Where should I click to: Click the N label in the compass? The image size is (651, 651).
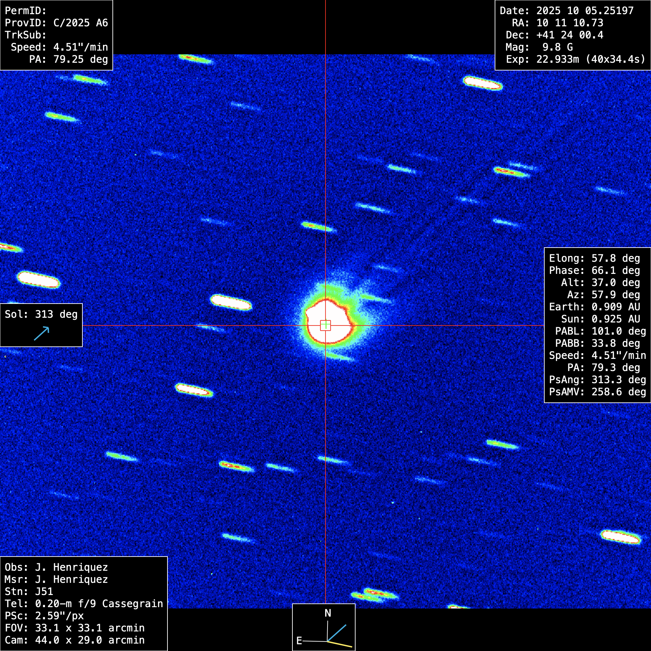point(328,613)
